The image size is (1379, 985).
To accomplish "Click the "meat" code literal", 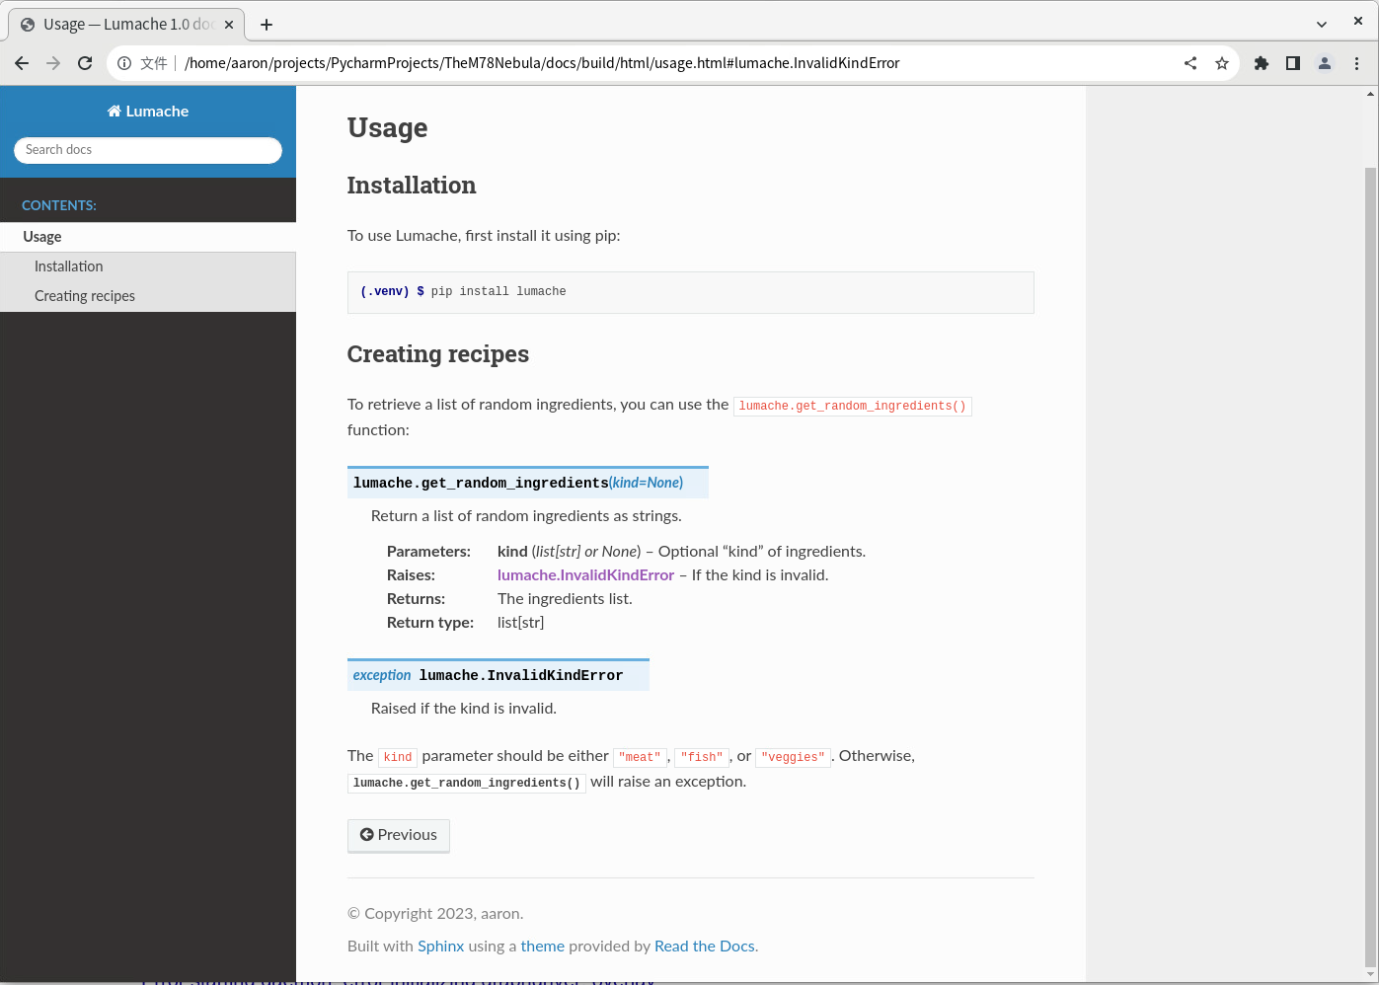I will tap(641, 757).
